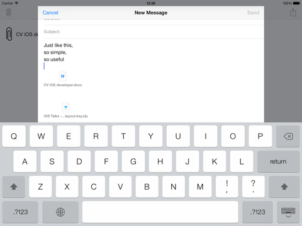Screen dimensions: 302x226
Task: Tap the K key
Action: (x=215, y=161)
